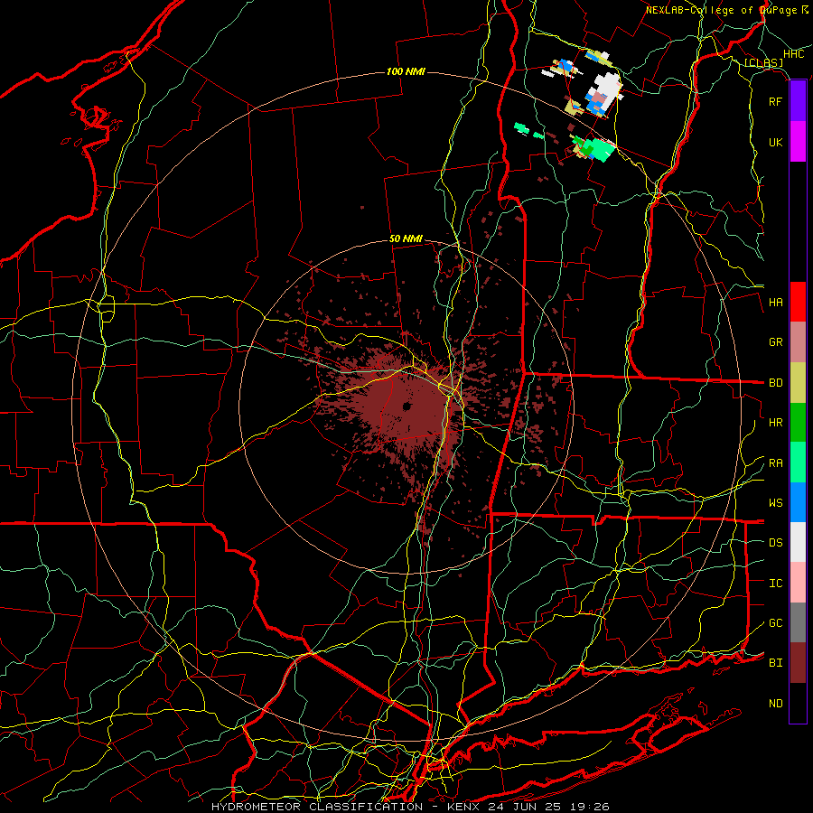Viewport: 813px width, 813px height.
Task: Click the light pink IC legend swatch
Action: tap(798, 583)
